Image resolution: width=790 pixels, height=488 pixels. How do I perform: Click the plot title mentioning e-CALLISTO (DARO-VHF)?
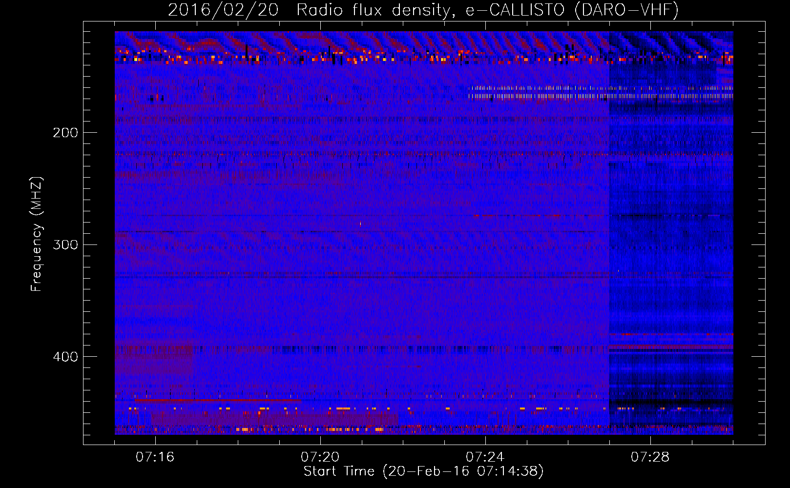(423, 10)
